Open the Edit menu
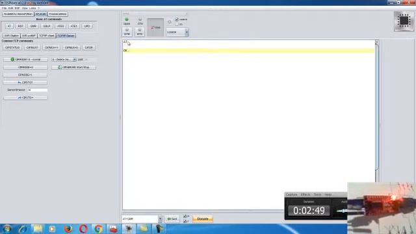 [10, 8]
